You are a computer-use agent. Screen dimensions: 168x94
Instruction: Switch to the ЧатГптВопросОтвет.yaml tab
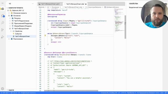pyautogui.click(x=50, y=4)
